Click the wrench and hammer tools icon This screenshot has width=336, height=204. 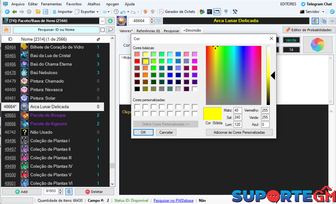(235, 12)
